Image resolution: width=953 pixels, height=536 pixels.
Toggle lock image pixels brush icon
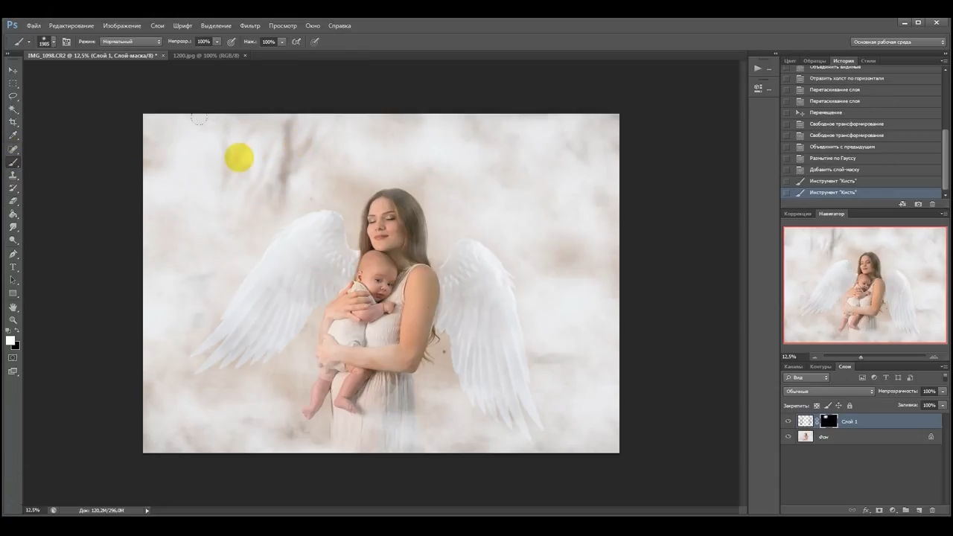(828, 406)
